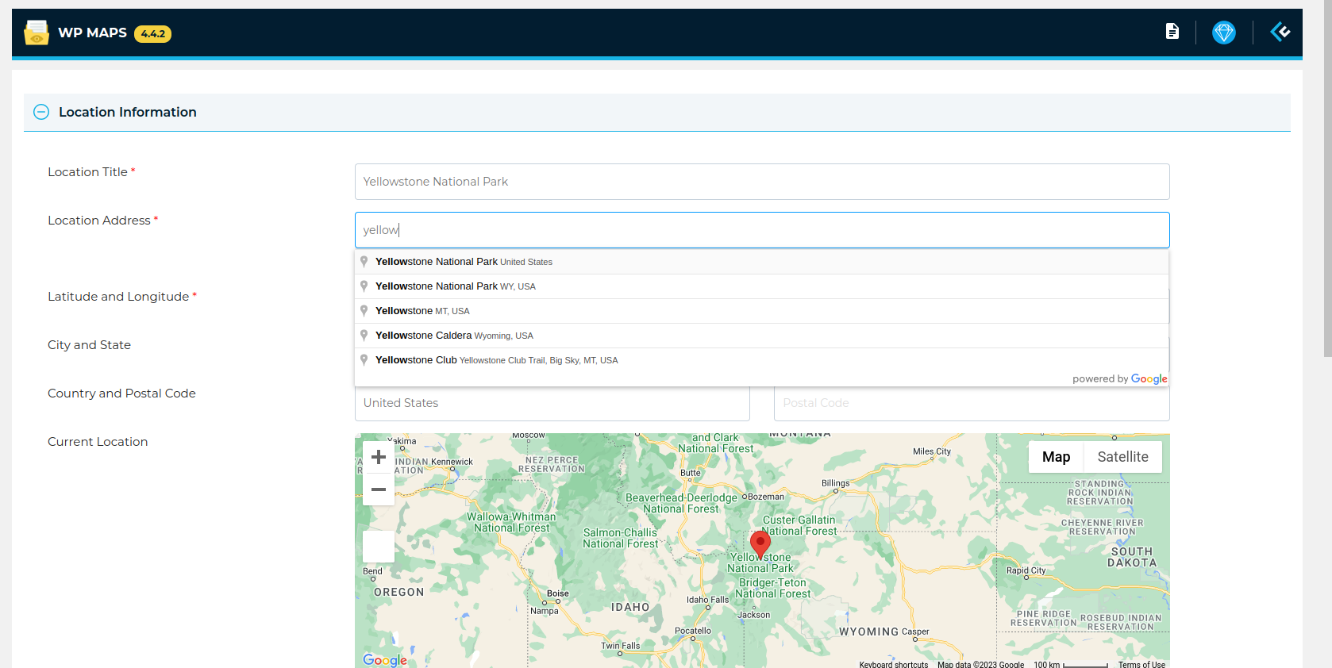Open the Google logo link on map
This screenshot has height=668, width=1332.
tap(385, 660)
